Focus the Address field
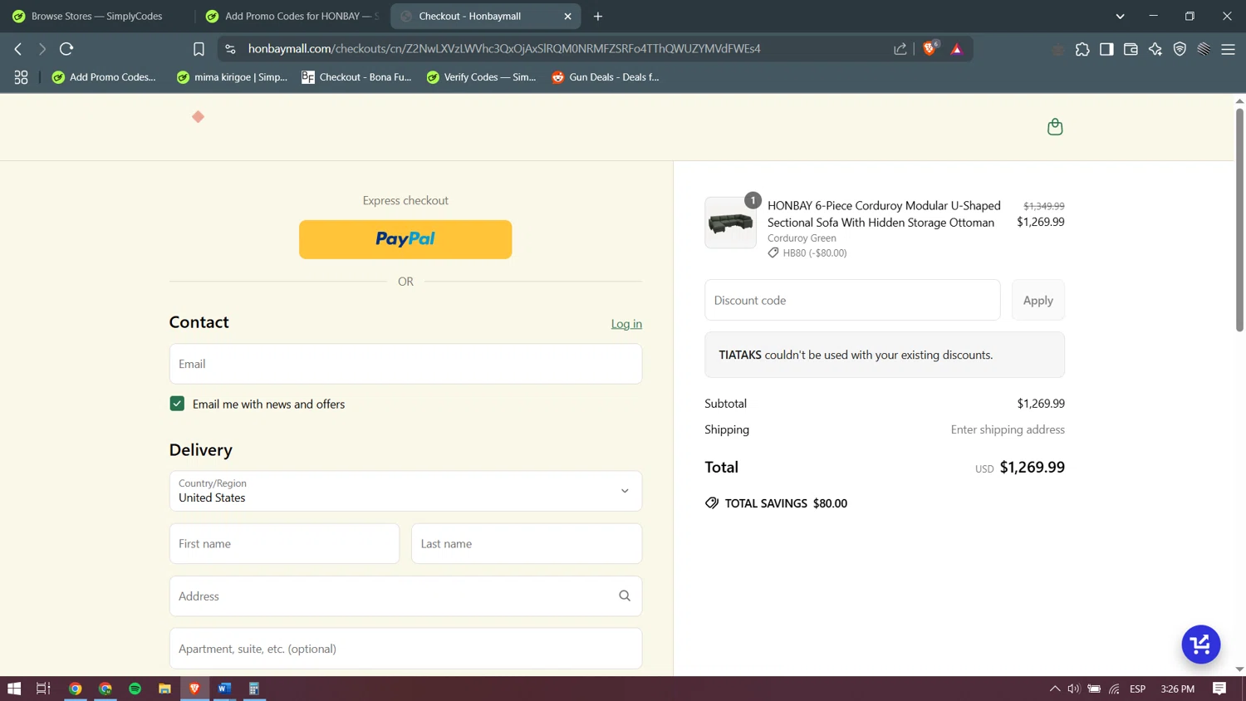 [x=405, y=596]
